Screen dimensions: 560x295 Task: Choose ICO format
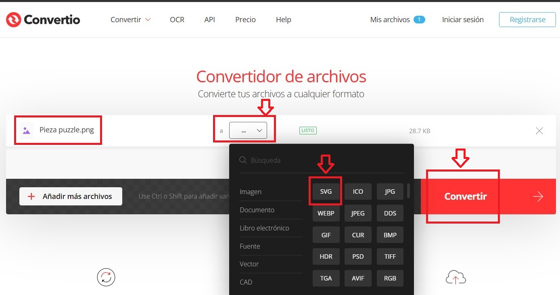click(358, 192)
